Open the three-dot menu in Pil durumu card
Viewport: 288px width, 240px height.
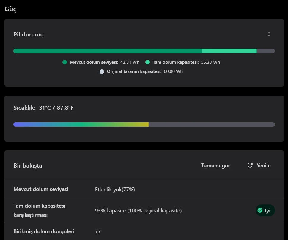(x=269, y=34)
